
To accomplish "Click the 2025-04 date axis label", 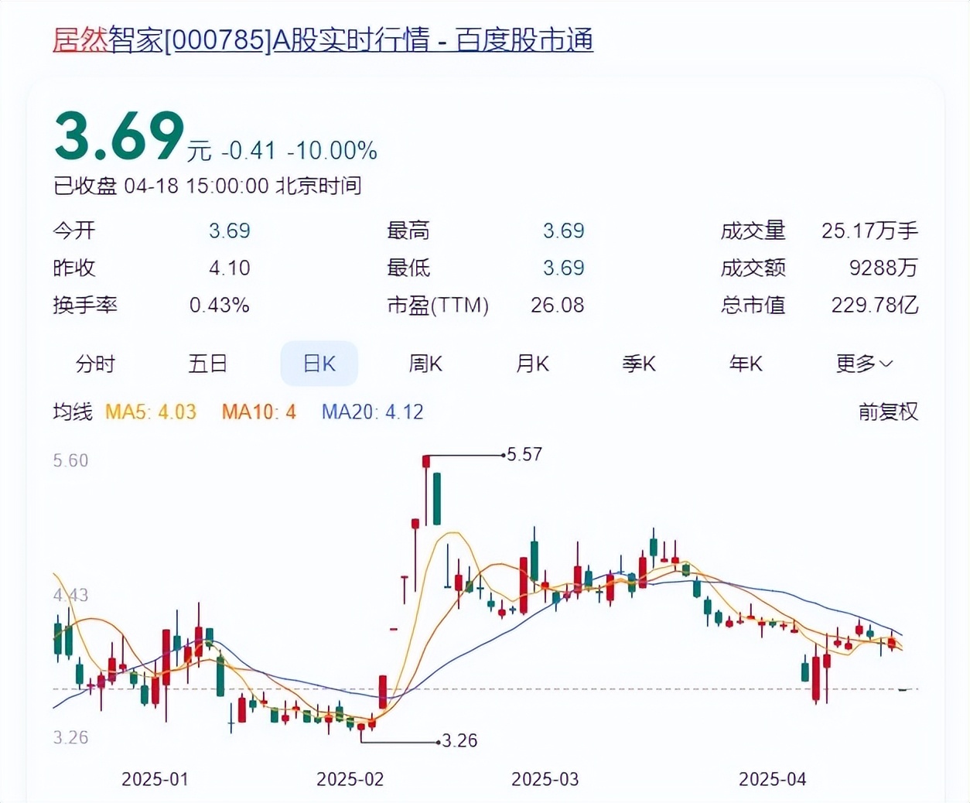I will pyautogui.click(x=773, y=779).
